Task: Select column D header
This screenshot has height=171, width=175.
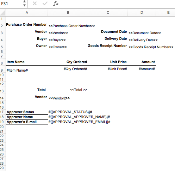Action: point(142,13)
